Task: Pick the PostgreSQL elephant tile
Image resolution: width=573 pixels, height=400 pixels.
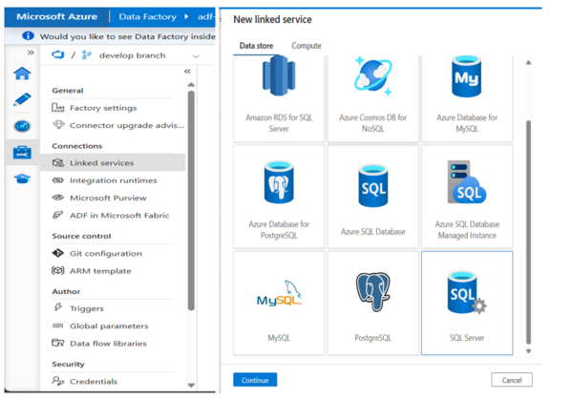Action: coord(372,303)
